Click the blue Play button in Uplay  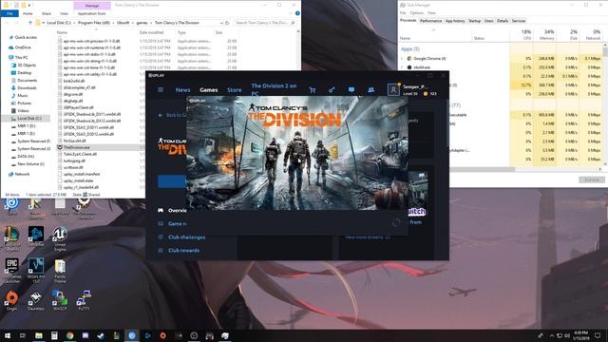[172, 181]
